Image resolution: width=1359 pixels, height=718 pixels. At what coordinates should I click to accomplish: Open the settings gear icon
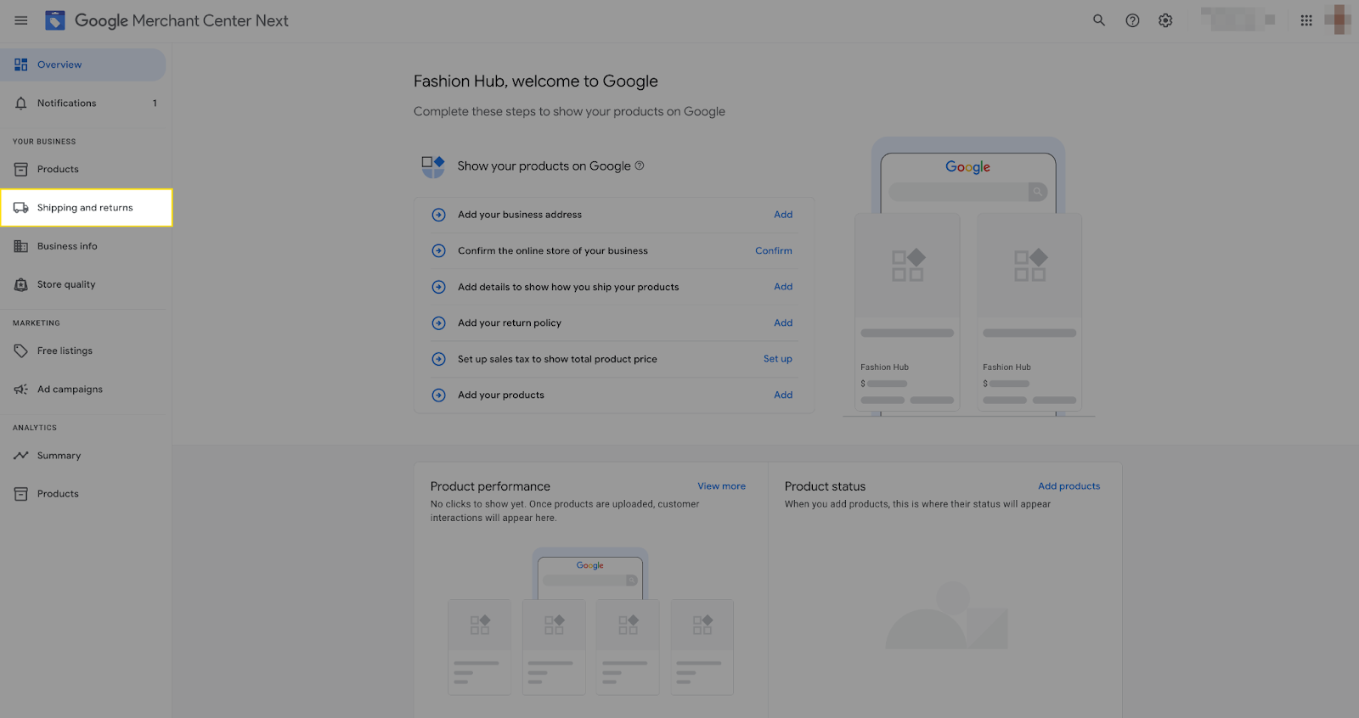coord(1165,20)
